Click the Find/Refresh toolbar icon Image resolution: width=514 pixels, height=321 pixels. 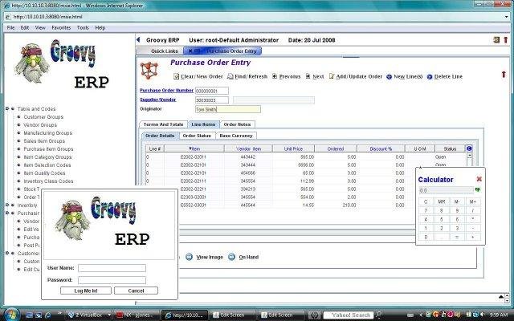click(230, 76)
